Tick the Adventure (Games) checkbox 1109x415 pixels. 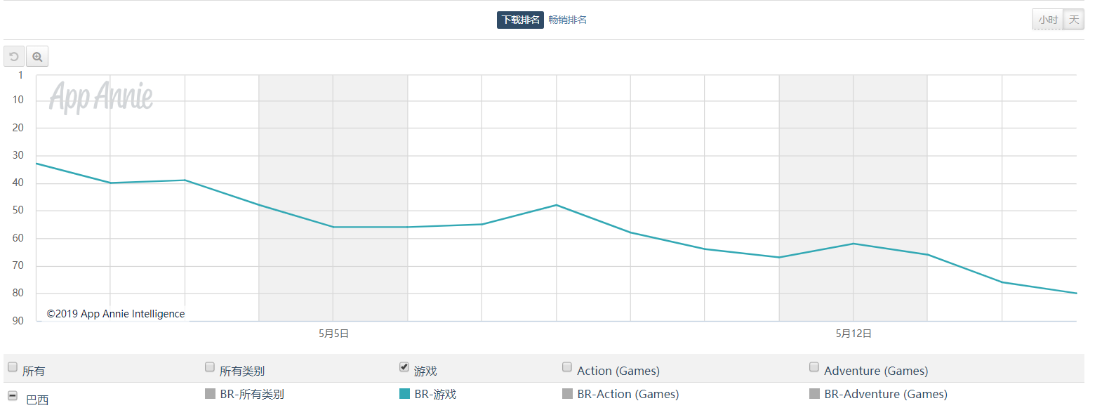[814, 367]
